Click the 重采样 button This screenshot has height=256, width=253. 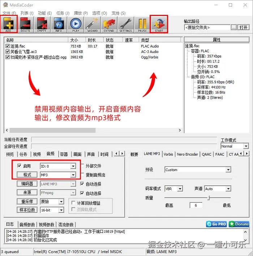[x=27, y=202]
